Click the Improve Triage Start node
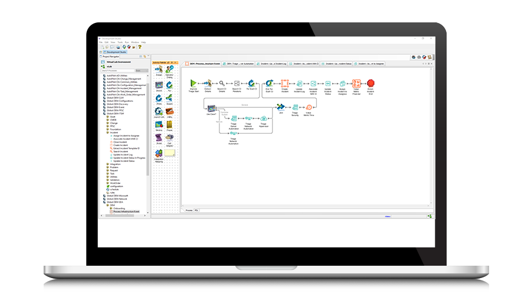 pyautogui.click(x=194, y=83)
